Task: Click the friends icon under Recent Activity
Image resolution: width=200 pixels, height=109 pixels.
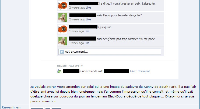Action: (x=59, y=71)
